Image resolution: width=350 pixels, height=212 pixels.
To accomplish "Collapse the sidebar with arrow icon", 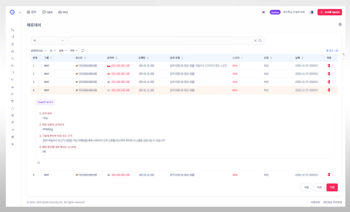I will pyautogui.click(x=21, y=12).
